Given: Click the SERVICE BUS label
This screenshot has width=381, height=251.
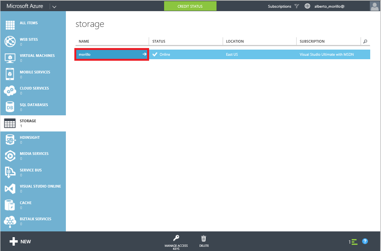Looking at the screenshot, I should point(30,170).
